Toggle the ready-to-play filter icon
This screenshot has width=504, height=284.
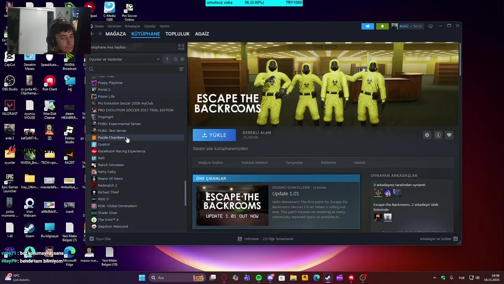(x=182, y=59)
